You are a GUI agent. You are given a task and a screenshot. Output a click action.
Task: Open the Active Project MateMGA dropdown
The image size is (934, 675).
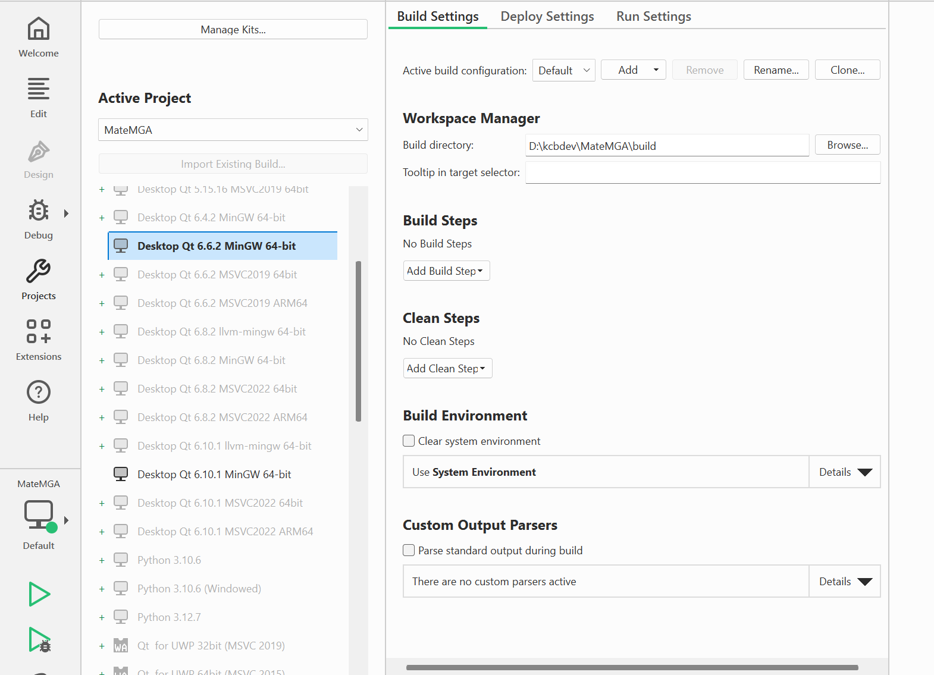(x=233, y=130)
